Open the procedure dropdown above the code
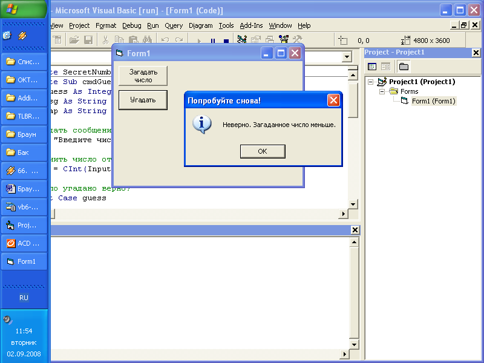484x363 pixels. click(347, 57)
